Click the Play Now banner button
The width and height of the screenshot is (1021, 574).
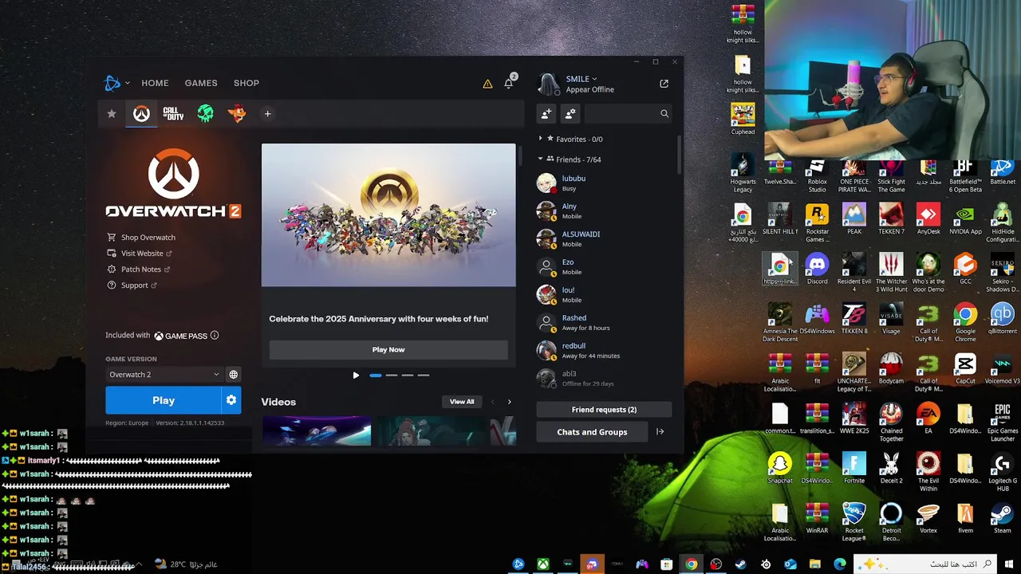click(x=388, y=349)
